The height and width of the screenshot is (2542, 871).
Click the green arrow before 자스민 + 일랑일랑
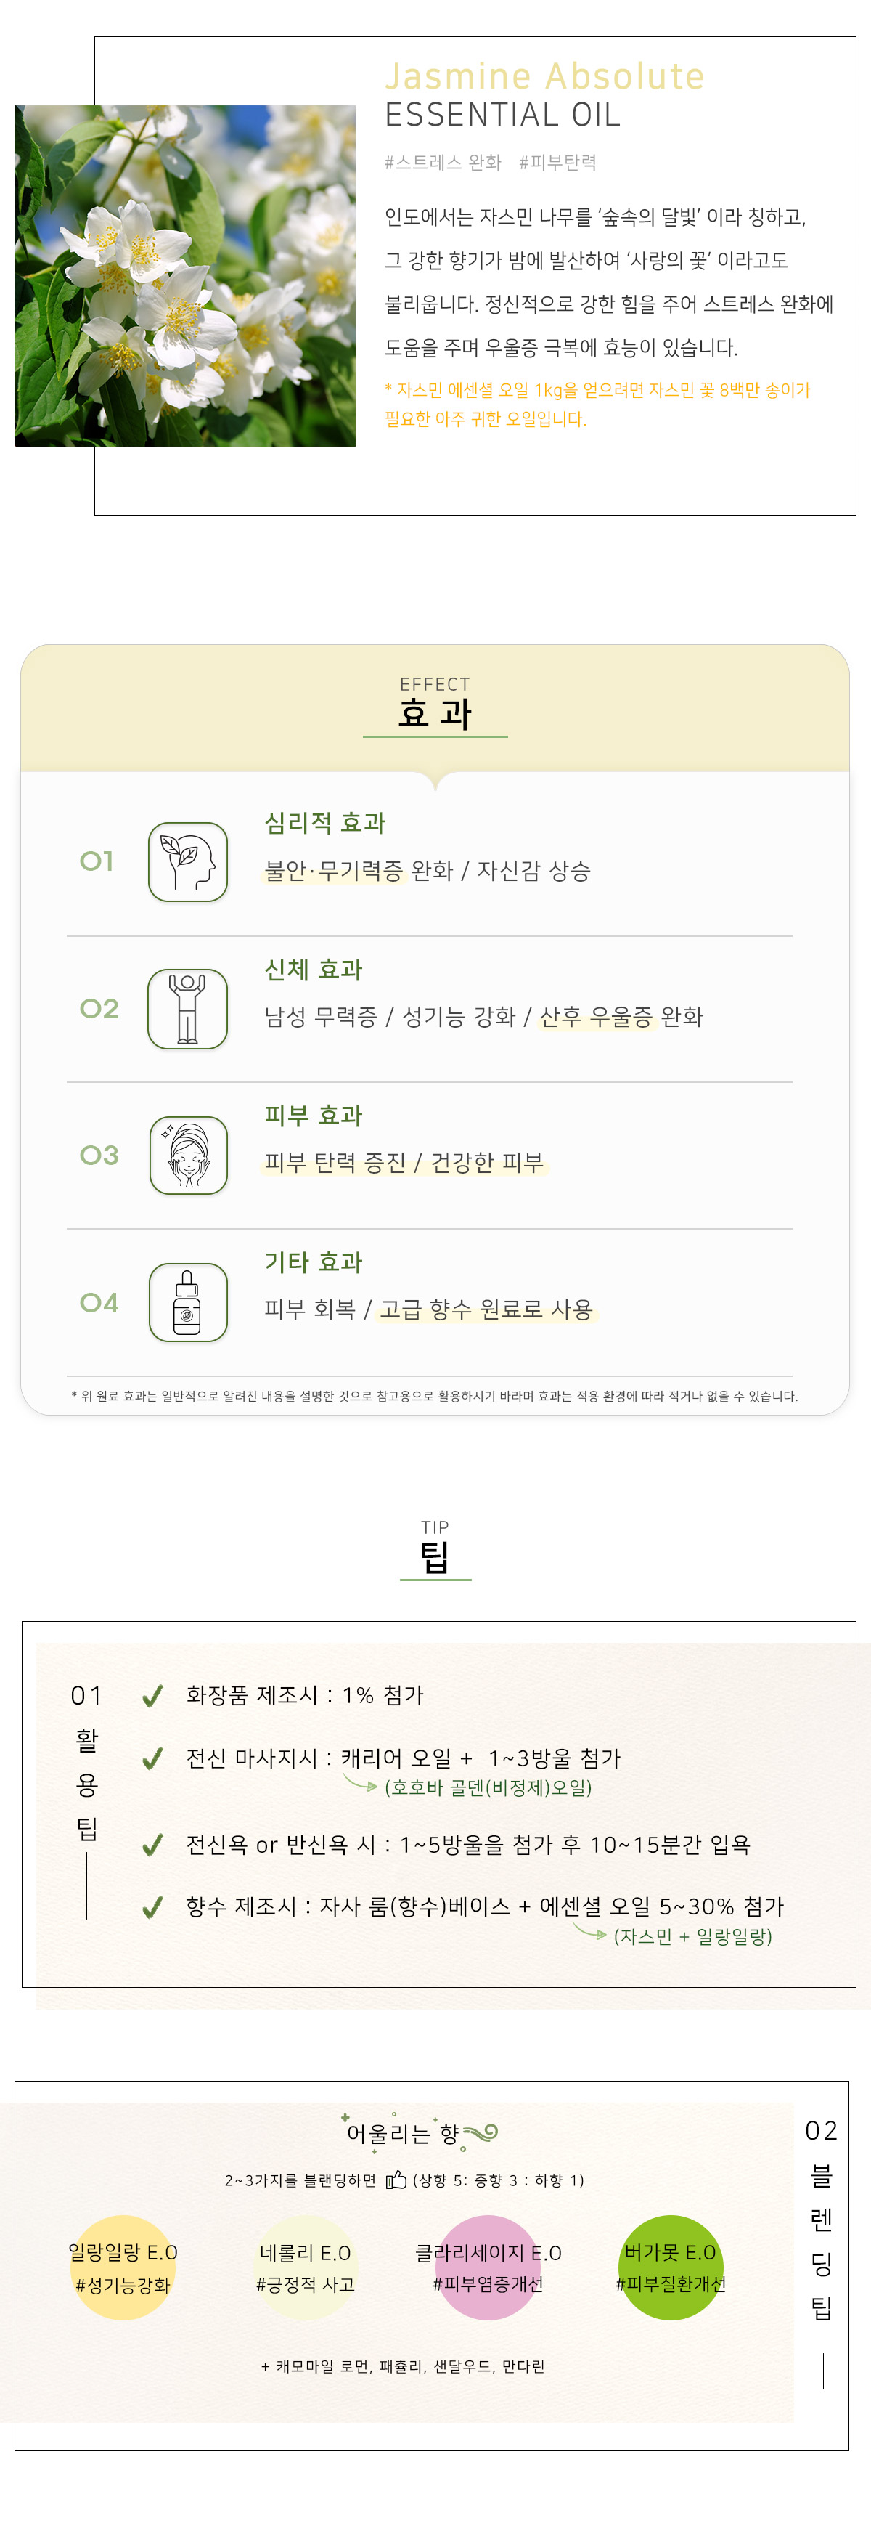point(590,1932)
